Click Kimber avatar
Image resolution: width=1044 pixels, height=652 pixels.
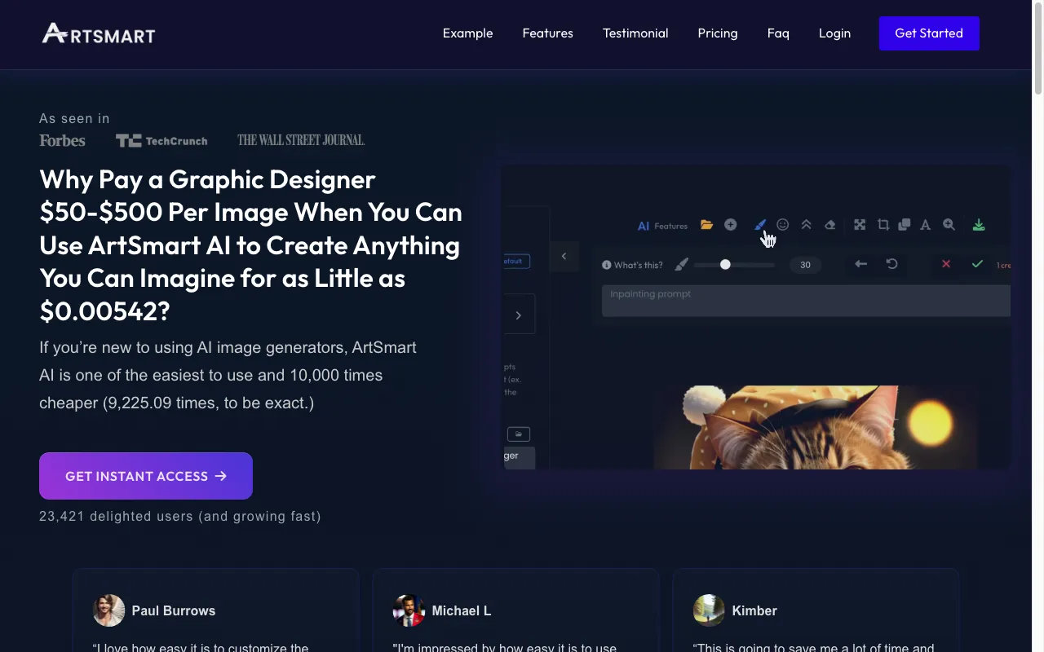pyautogui.click(x=709, y=610)
